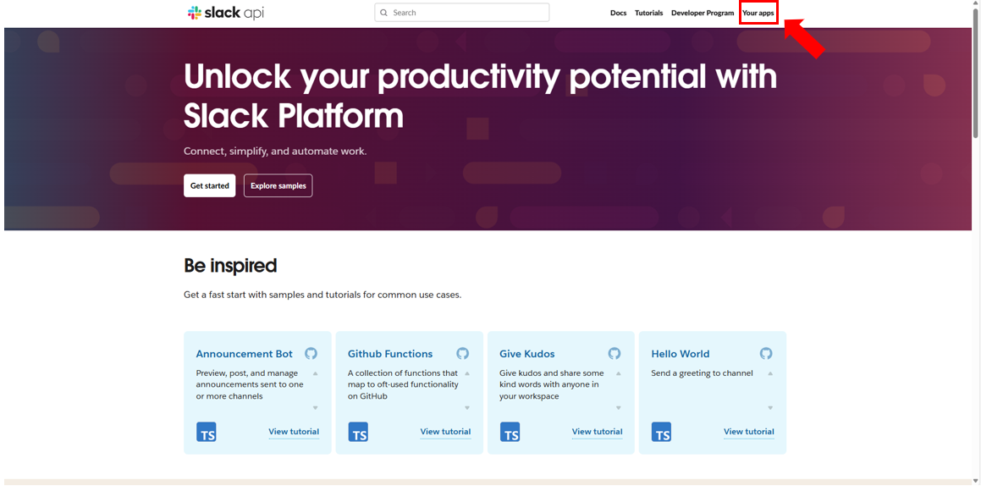Click the 'Unlock your productivity potential' headline
This screenshot has height=486, width=981.
[481, 96]
